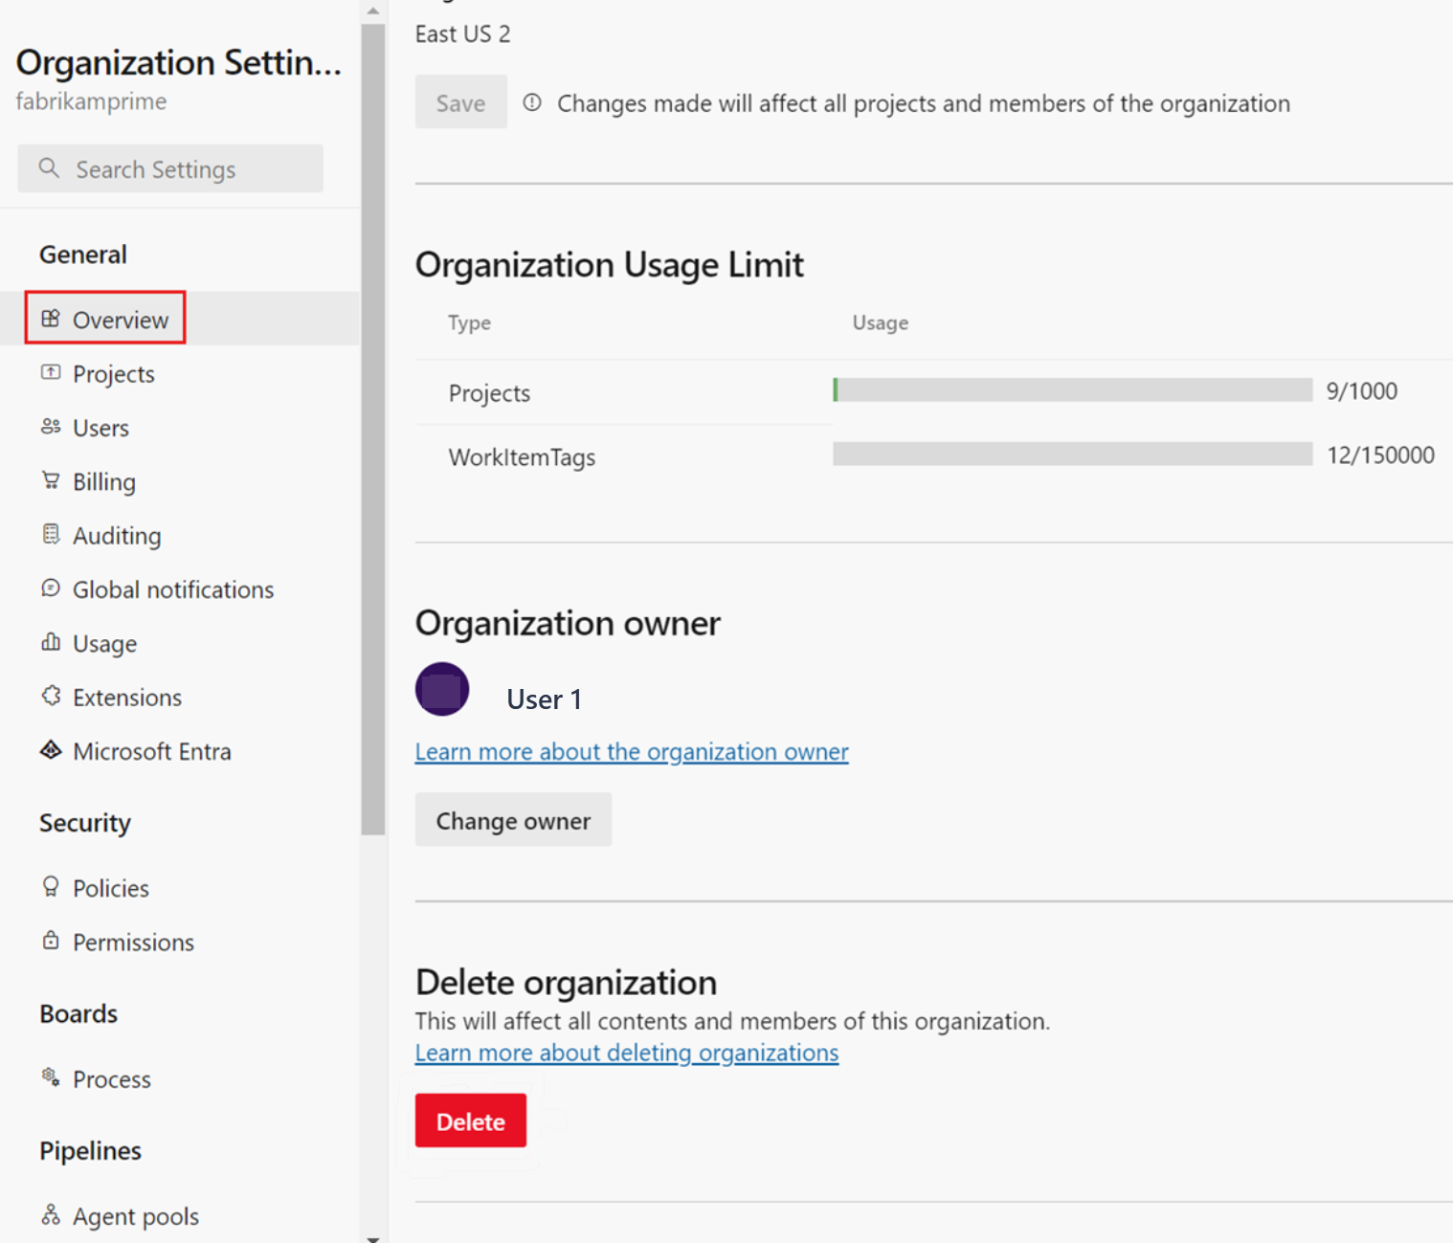
Task: Click the Policies icon under Security
Action: (x=51, y=887)
